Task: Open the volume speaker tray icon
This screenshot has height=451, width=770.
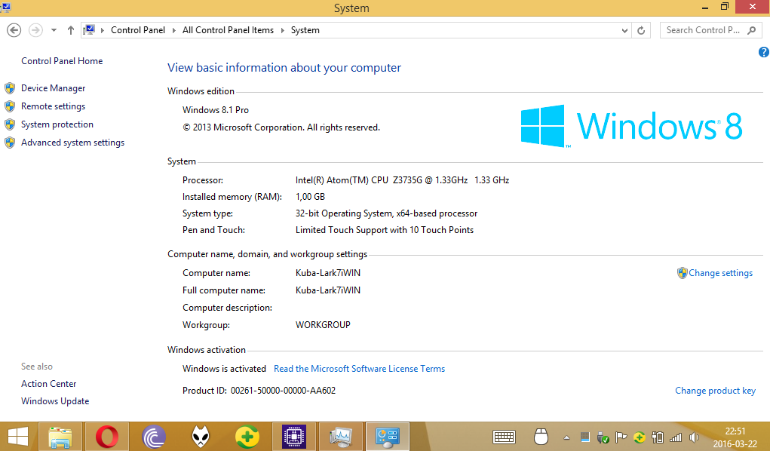Action: coord(694,437)
